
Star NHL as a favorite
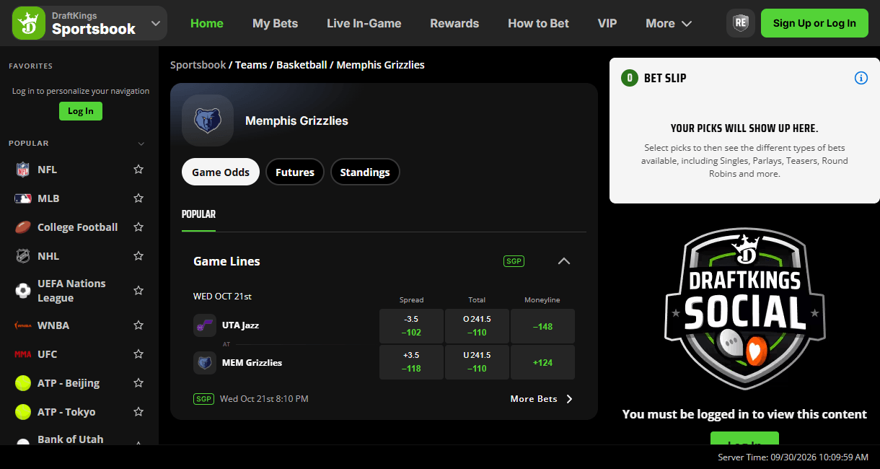138,256
